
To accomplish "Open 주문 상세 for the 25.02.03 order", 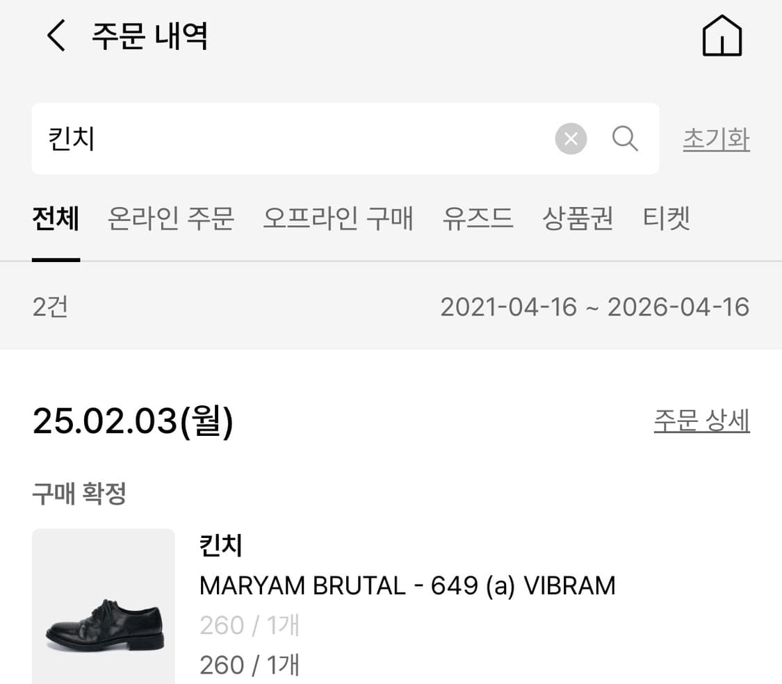I will (701, 420).
